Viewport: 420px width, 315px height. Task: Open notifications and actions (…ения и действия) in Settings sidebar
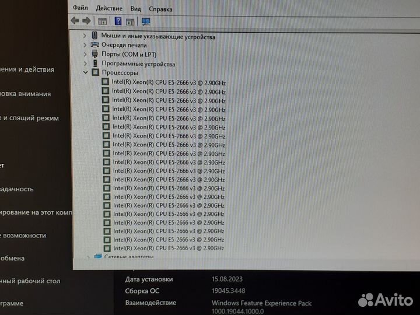(x=27, y=69)
